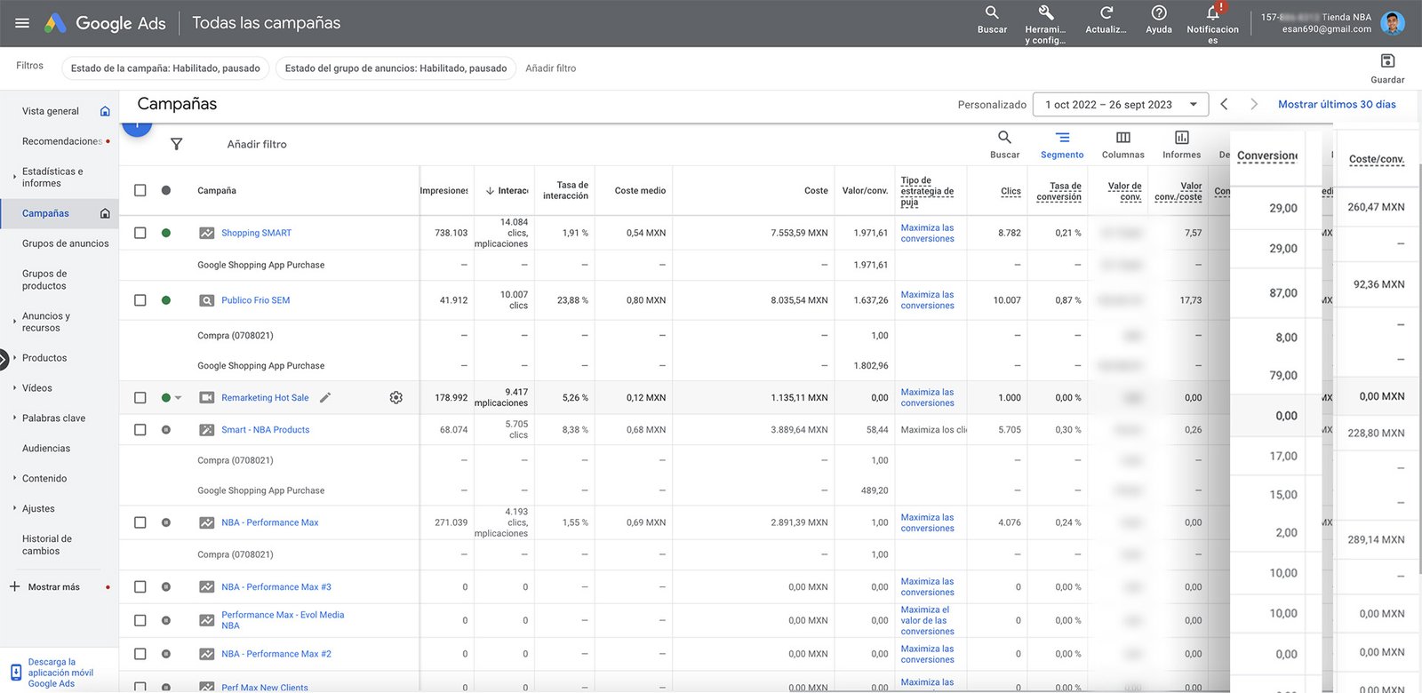Image resolution: width=1422 pixels, height=693 pixels.
Task: Open the date range dropdown
Action: coord(1120,104)
